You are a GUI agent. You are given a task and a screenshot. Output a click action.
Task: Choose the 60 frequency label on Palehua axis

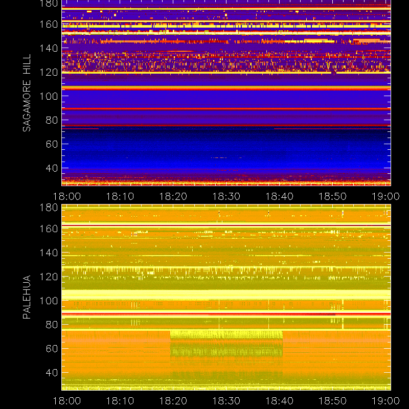click(52, 349)
